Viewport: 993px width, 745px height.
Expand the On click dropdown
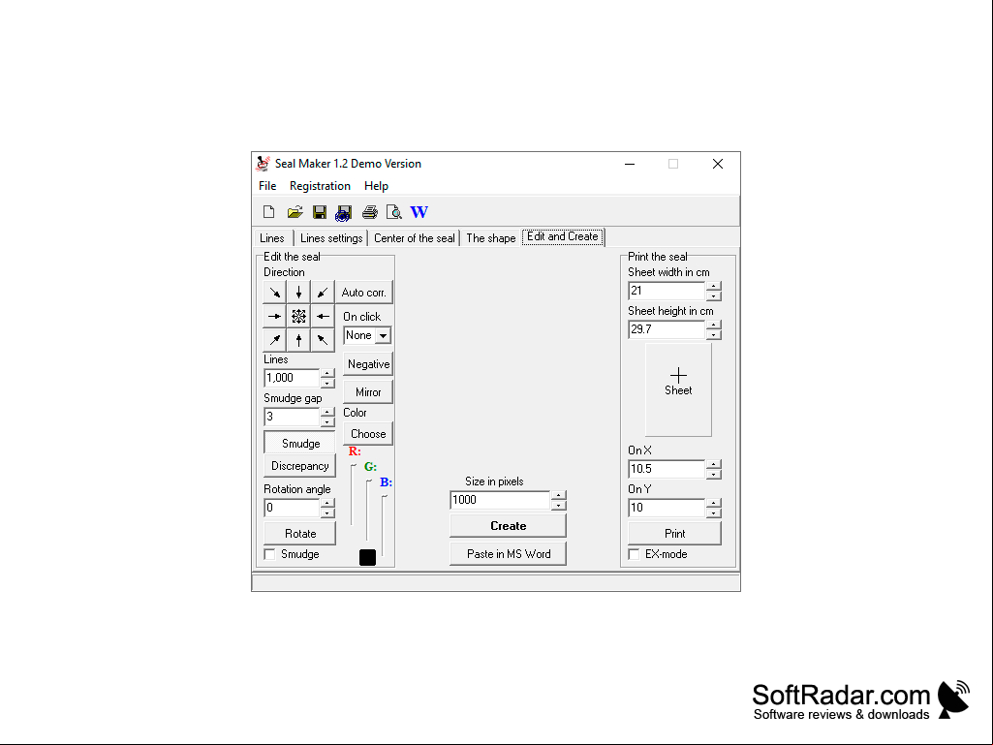coord(383,336)
